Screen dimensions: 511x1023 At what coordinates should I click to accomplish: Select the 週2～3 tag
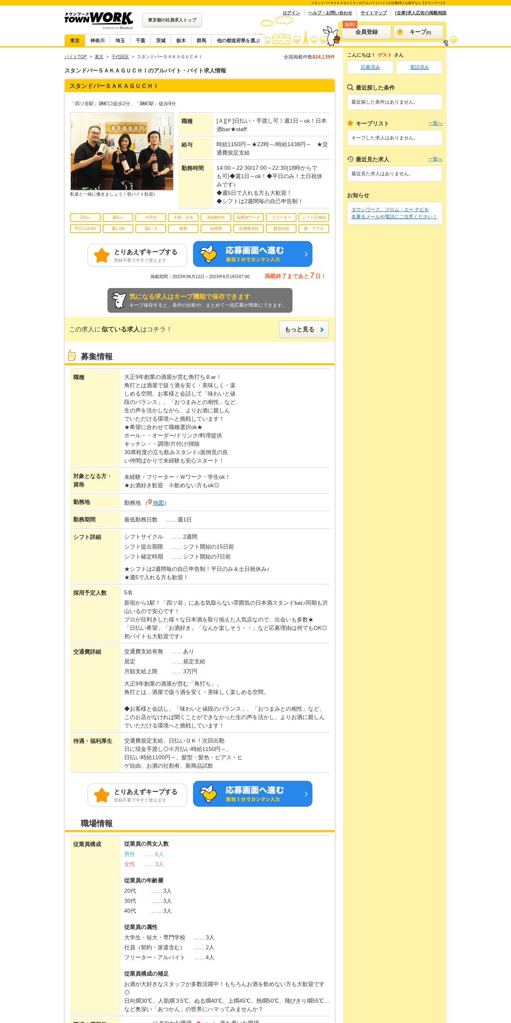[x=151, y=229]
